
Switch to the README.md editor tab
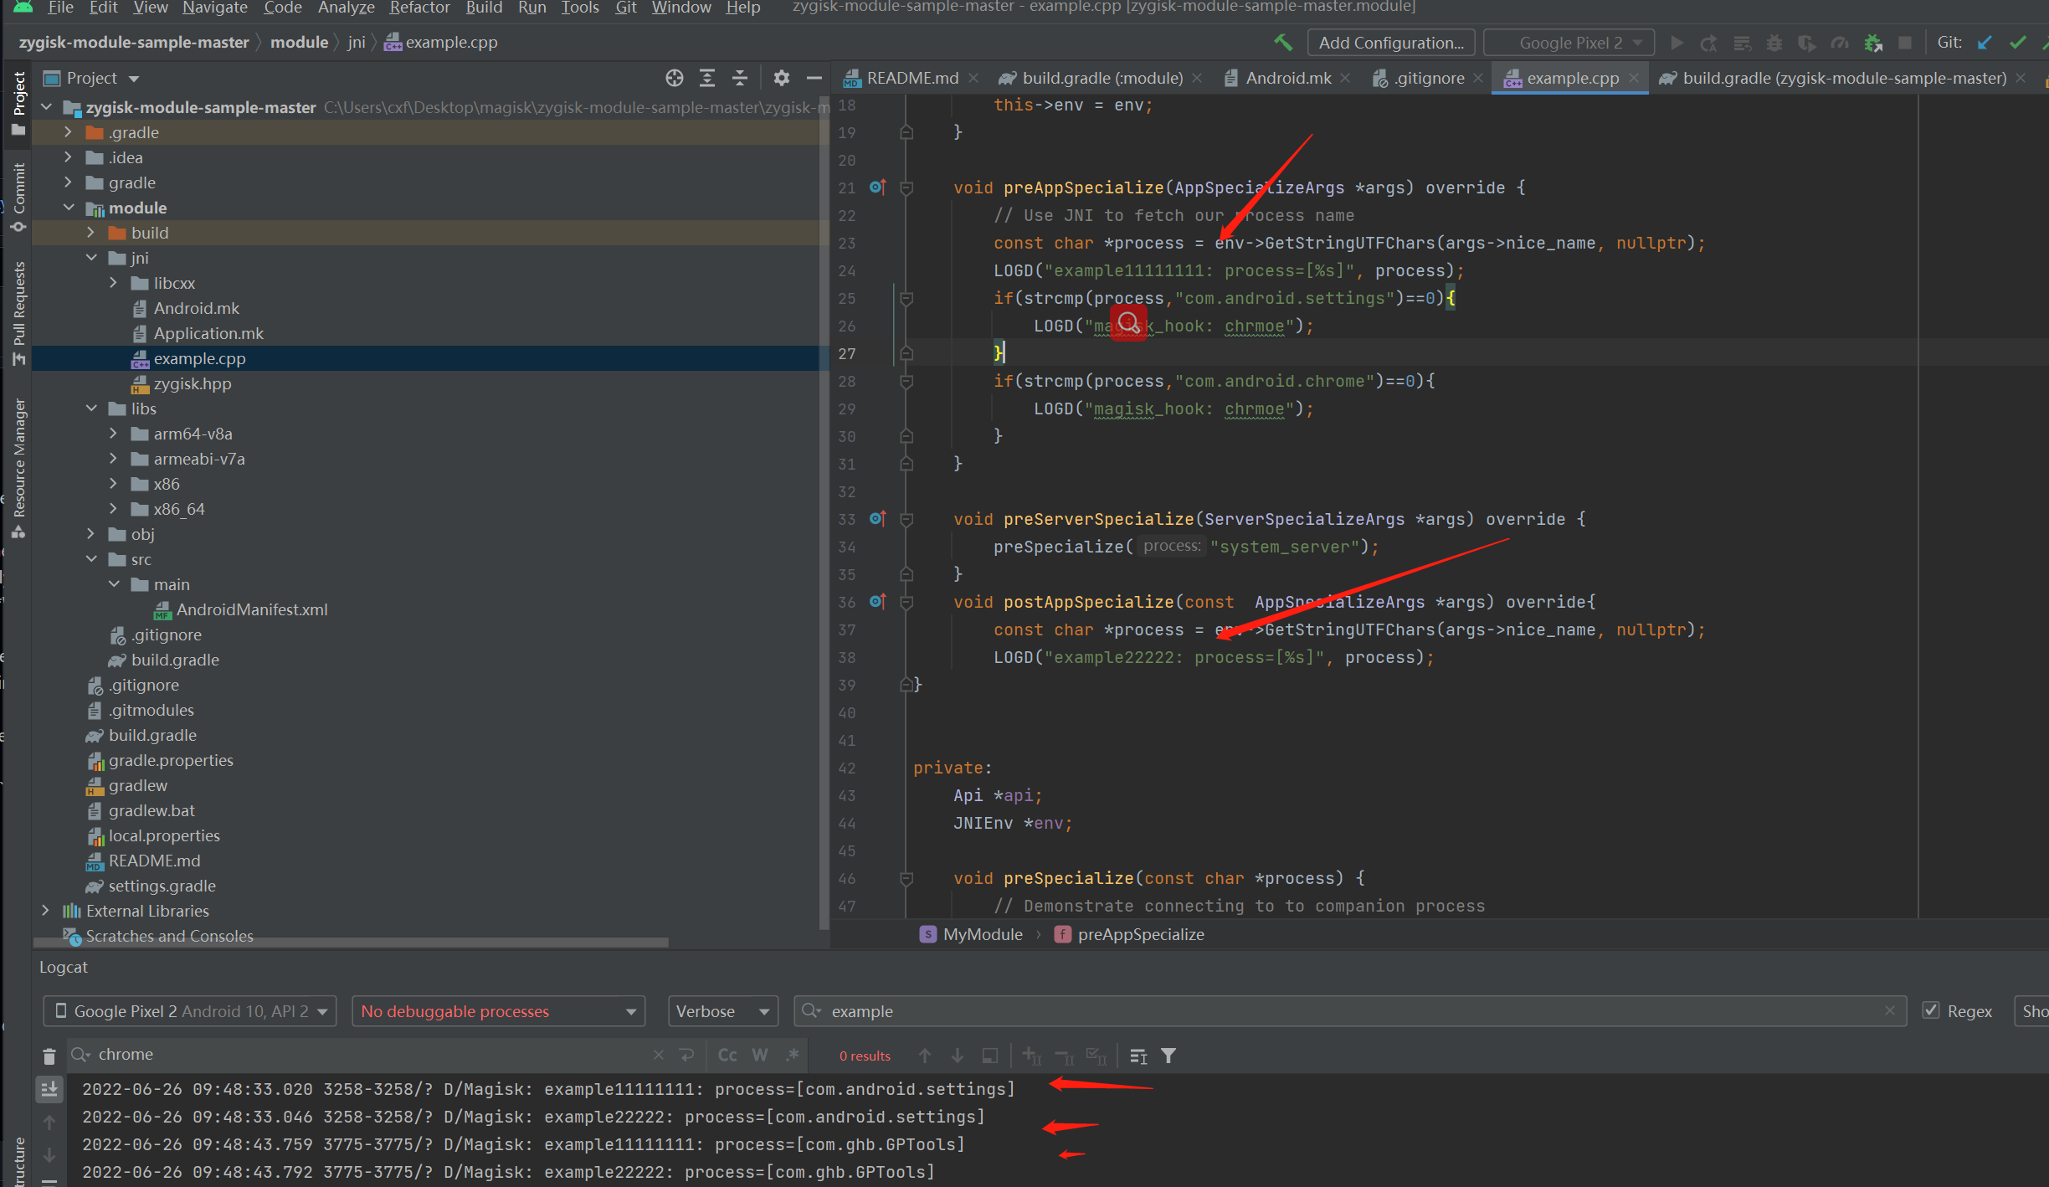911,77
